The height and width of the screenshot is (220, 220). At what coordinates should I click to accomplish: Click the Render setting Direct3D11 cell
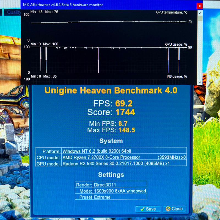[x=120, y=185]
